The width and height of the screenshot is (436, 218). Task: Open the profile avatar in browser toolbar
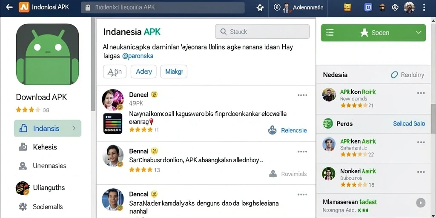click(409, 8)
